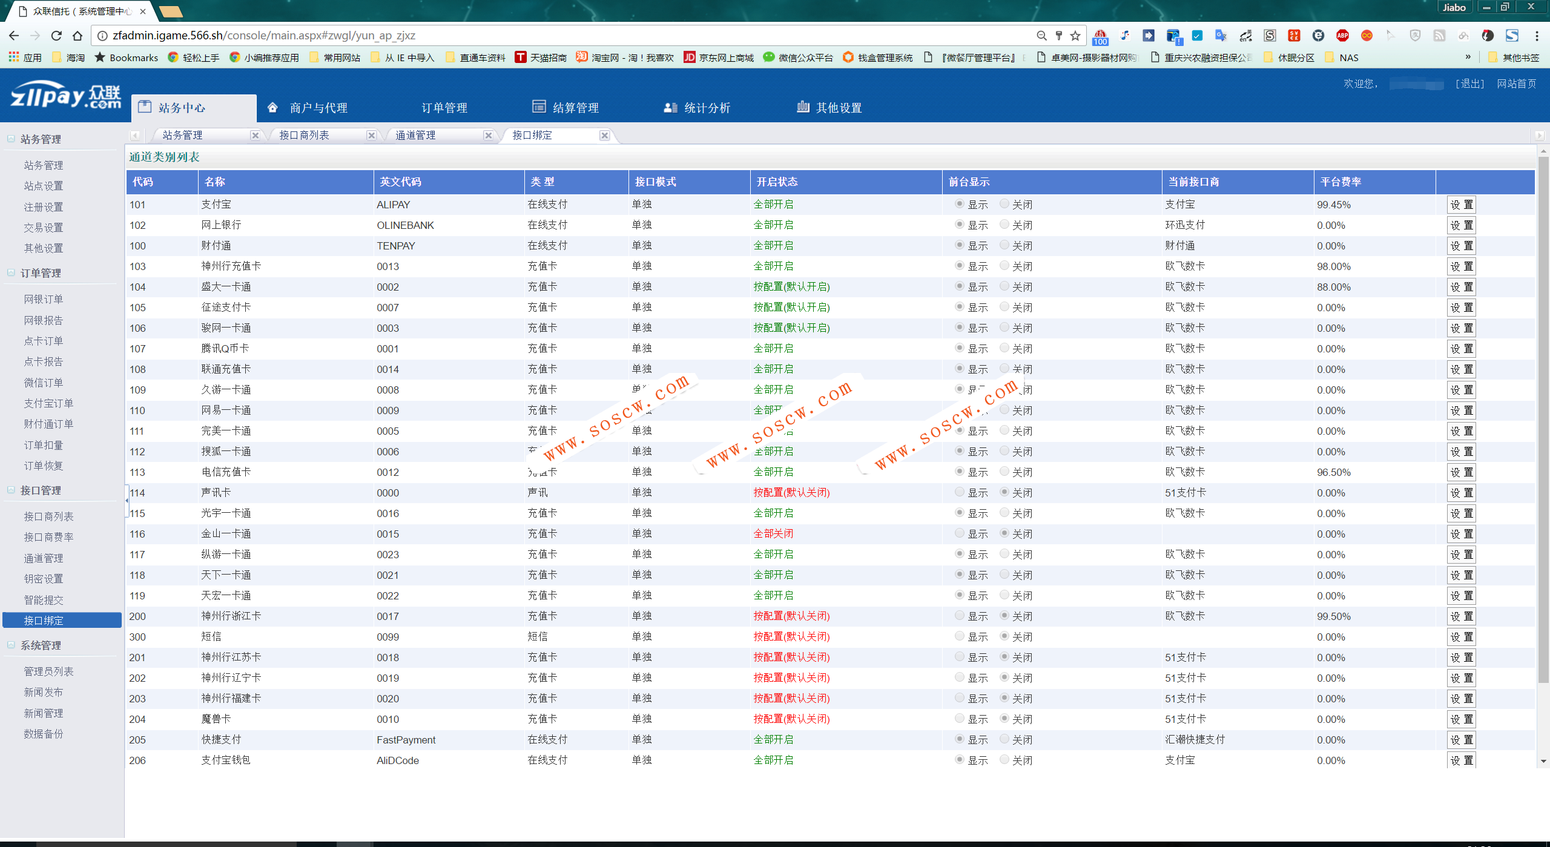Open the JD 京东网上商城 bookmark
Screen dimensions: 1550x847
(x=719, y=58)
